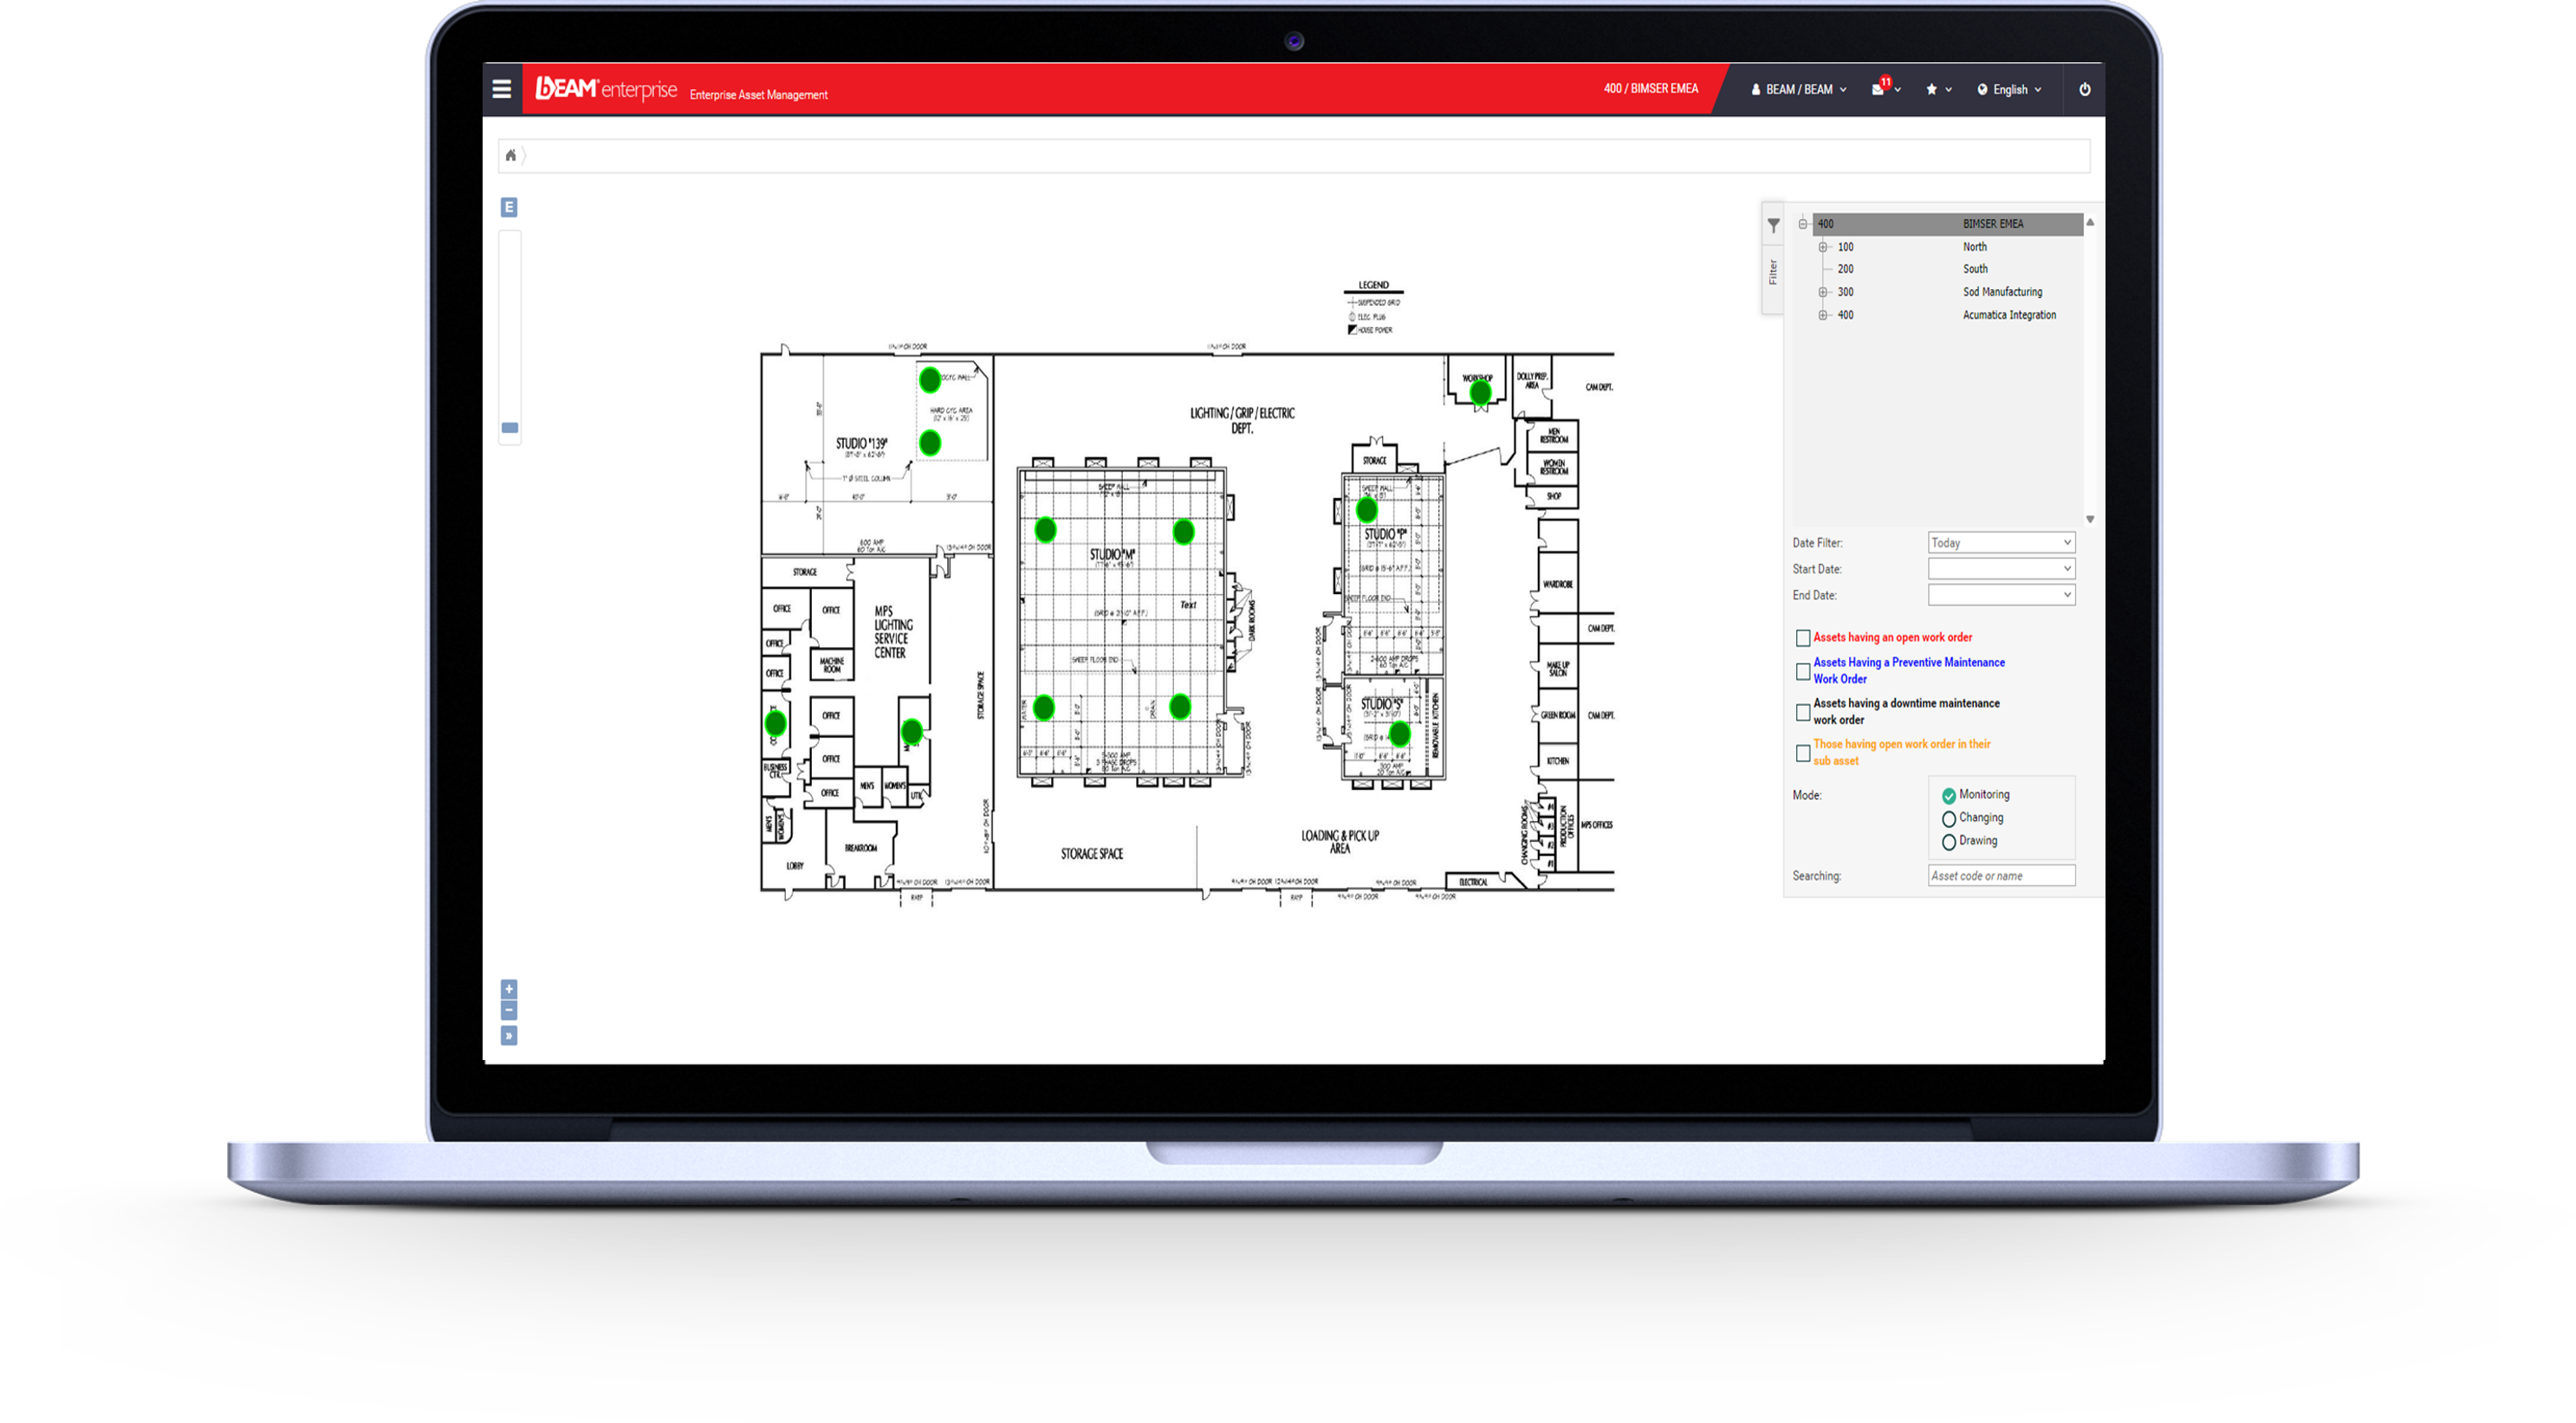
Task: Click the top green marker in Studio 139
Action: 930,379
